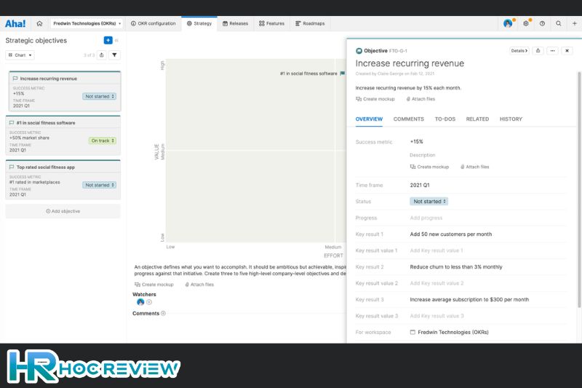Add a watcher plus icon
Image resolution: width=582 pixels, height=388 pixels.
point(149,302)
